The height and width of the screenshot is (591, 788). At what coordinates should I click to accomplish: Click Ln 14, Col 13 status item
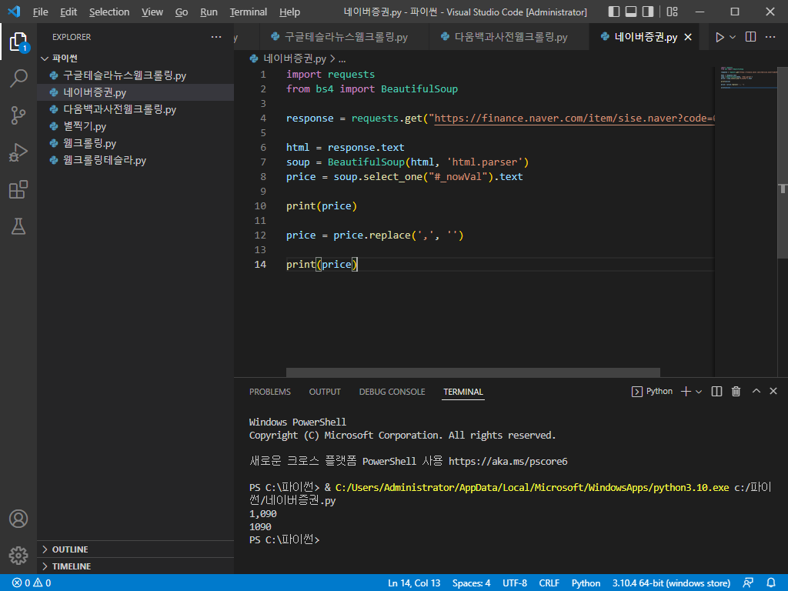pyautogui.click(x=414, y=583)
